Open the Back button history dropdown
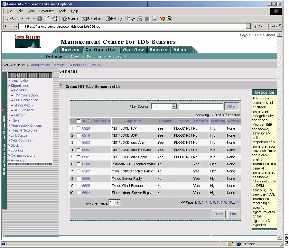Screen dimensions: 289x248 [22, 19]
